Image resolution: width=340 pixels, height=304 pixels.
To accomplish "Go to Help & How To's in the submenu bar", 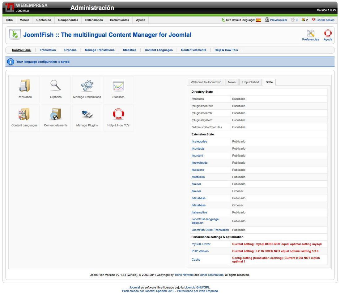I will 226,50.
